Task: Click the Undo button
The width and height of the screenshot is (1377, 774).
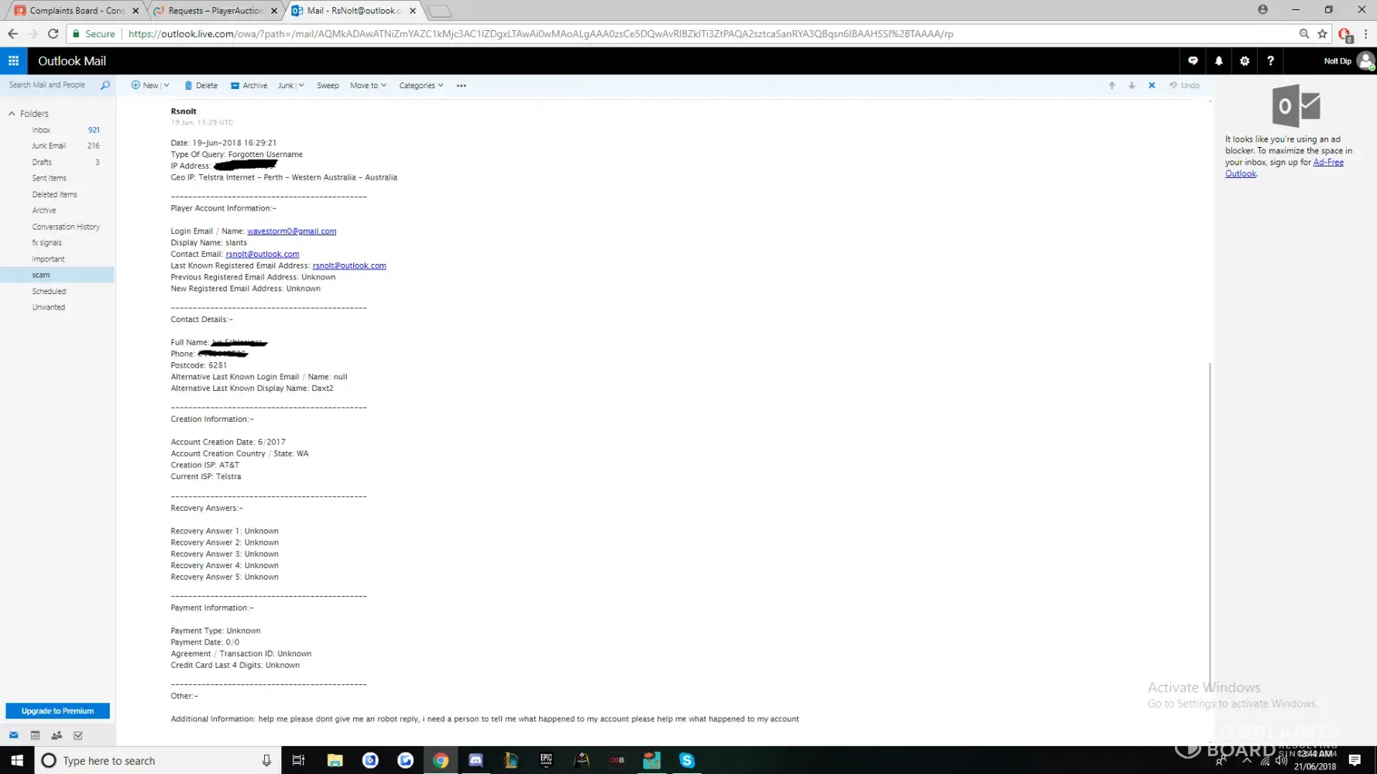Action: click(1184, 86)
